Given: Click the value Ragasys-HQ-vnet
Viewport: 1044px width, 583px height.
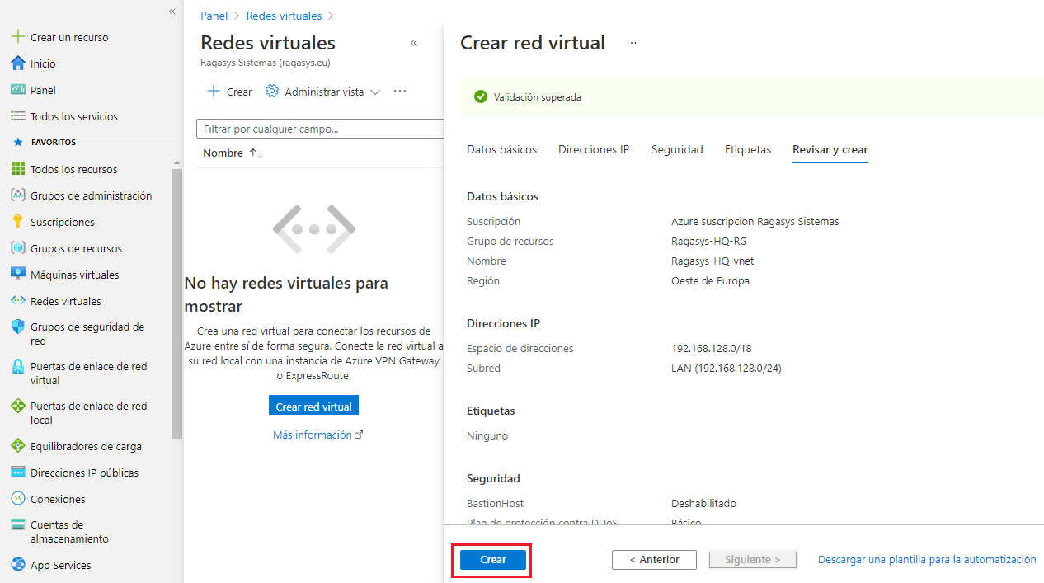Looking at the screenshot, I should coord(712,261).
